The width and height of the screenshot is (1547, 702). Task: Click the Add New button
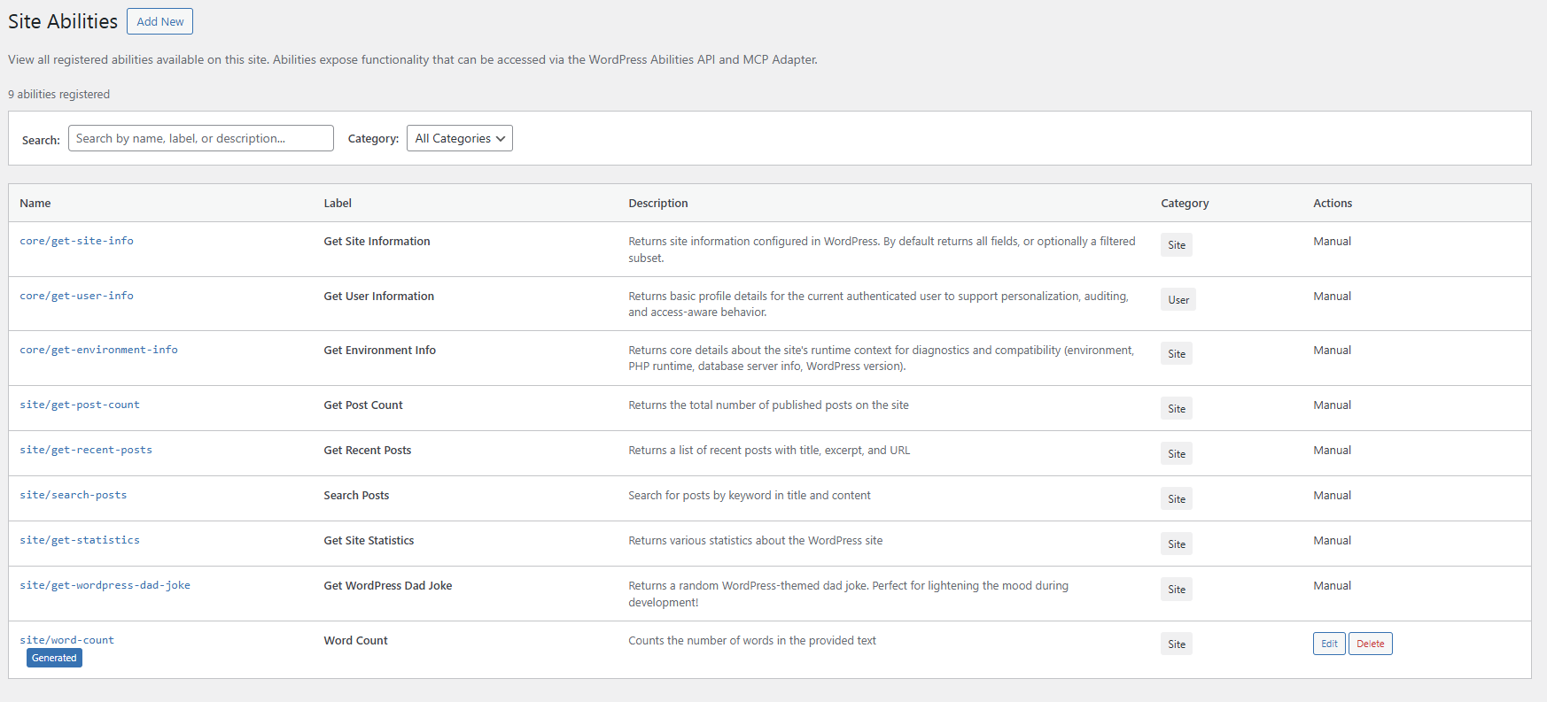tap(159, 21)
